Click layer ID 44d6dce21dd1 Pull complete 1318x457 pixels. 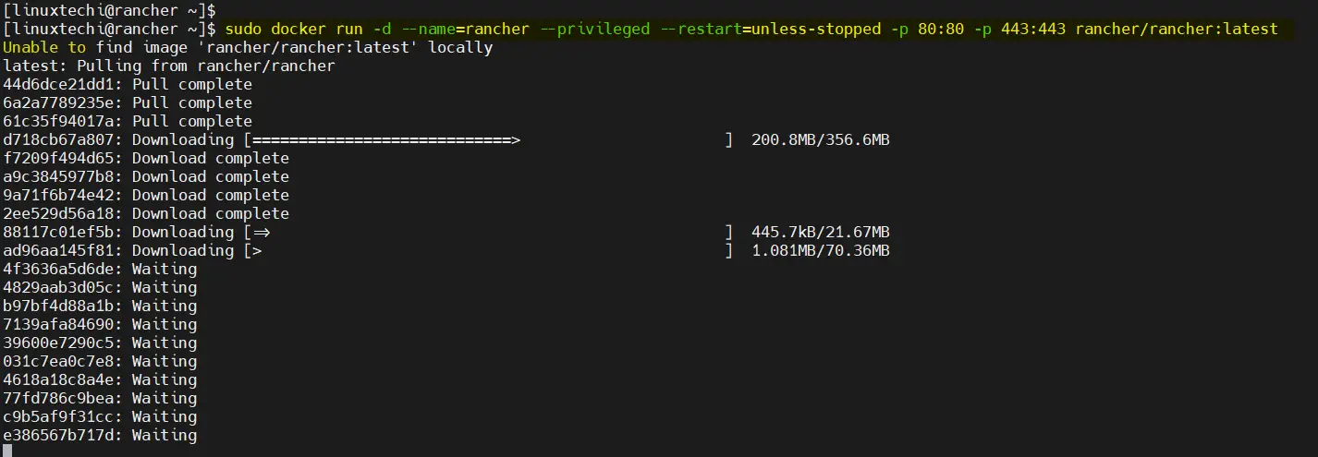(x=128, y=84)
